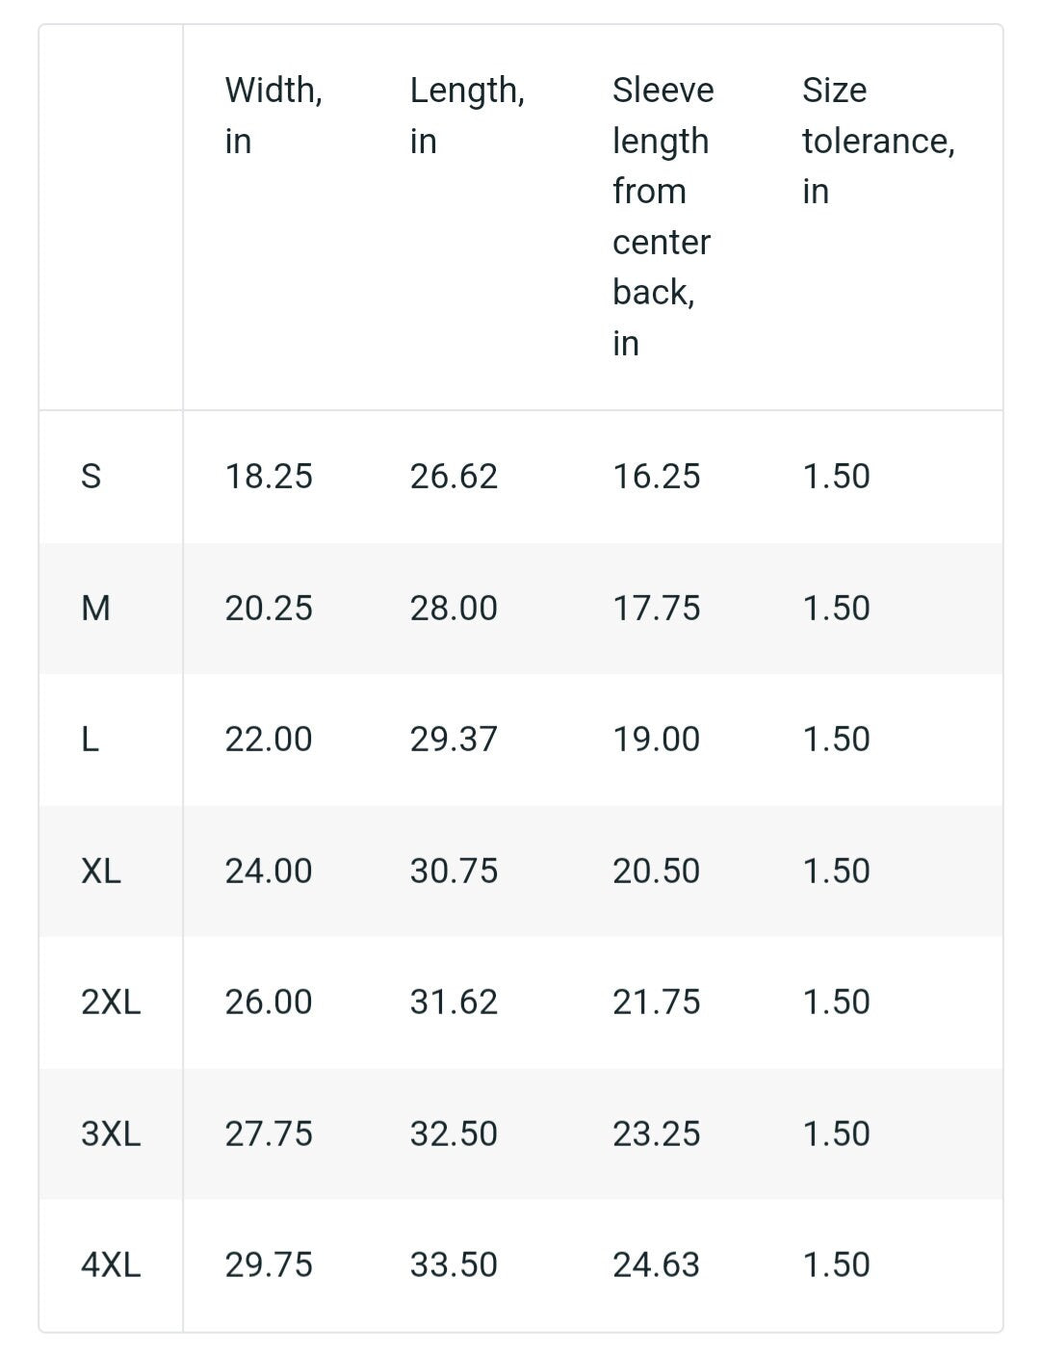Select the Width column header
Image resolution: width=1040 pixels, height=1356 pixels.
tap(273, 115)
